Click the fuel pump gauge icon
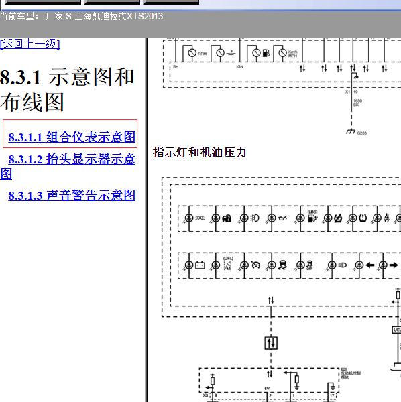 266,53
